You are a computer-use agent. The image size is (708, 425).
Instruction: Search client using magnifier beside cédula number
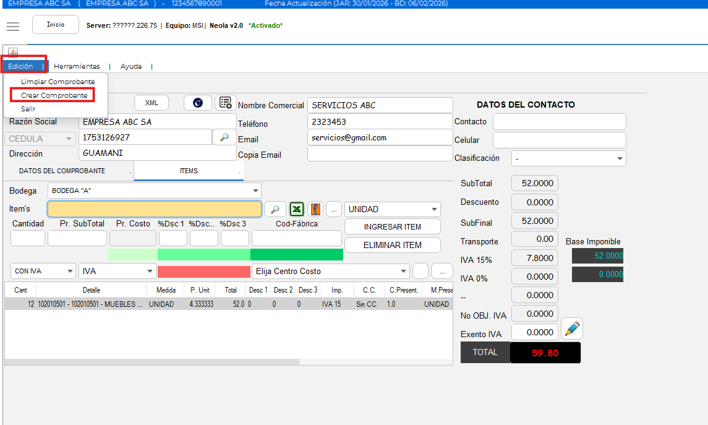tap(224, 137)
